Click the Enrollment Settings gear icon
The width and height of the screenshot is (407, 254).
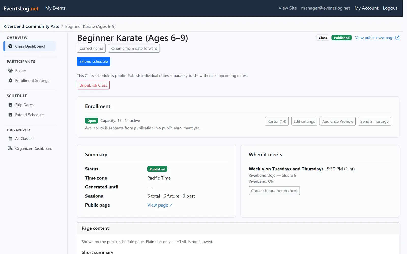coord(10,80)
